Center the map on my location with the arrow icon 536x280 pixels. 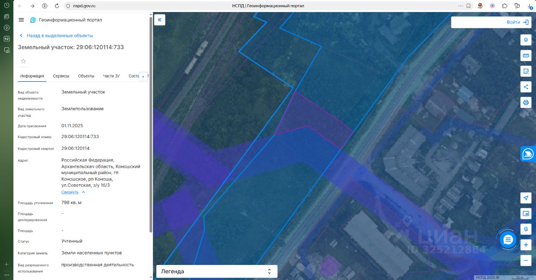[x=526, y=198]
